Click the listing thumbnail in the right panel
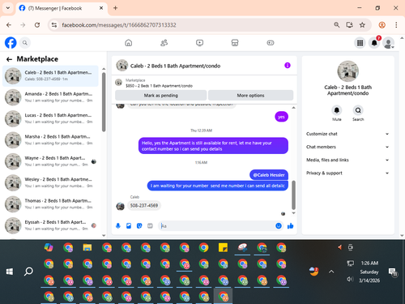The width and height of the screenshot is (405, 304). pos(348,71)
